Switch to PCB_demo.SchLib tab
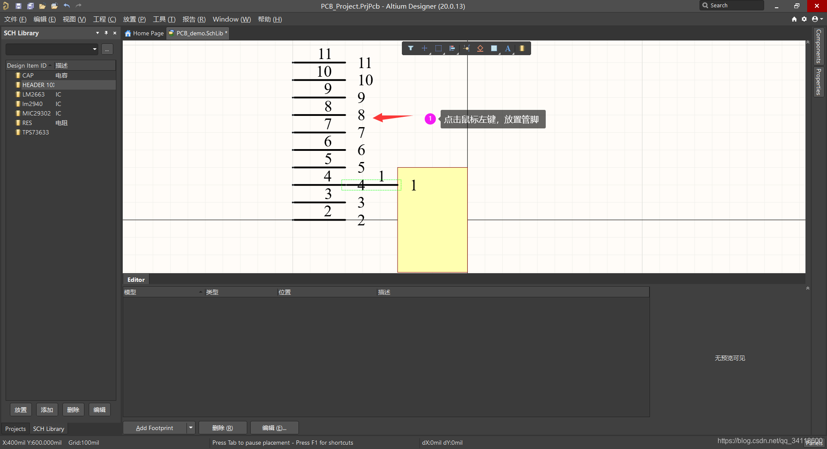The height and width of the screenshot is (449, 827). point(198,33)
